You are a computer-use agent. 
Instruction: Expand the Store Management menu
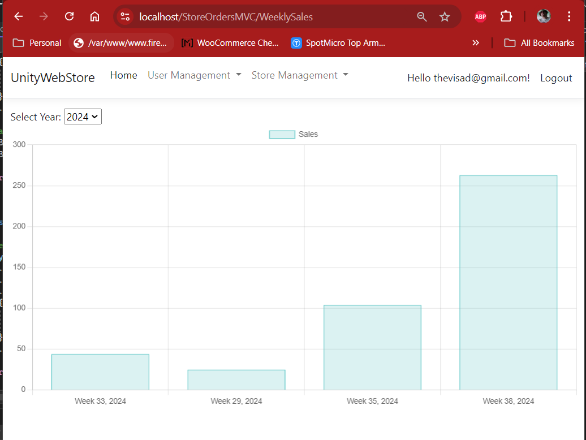click(299, 75)
